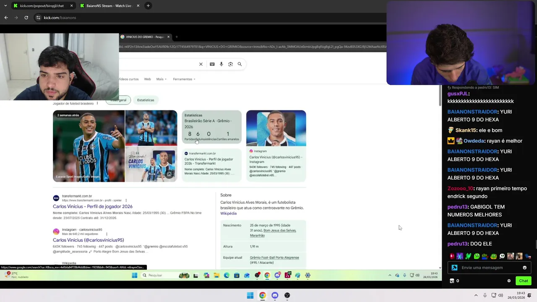Screen dimensions: 537x302
Task: Pick the red gem emote in quick emotes
Action: (x=452, y=256)
